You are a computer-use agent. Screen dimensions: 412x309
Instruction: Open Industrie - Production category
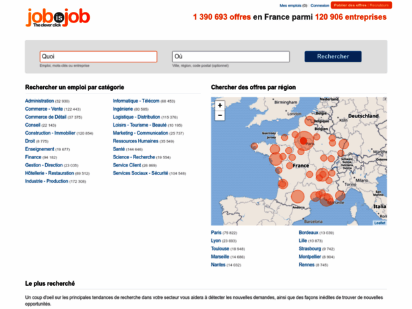47,181
